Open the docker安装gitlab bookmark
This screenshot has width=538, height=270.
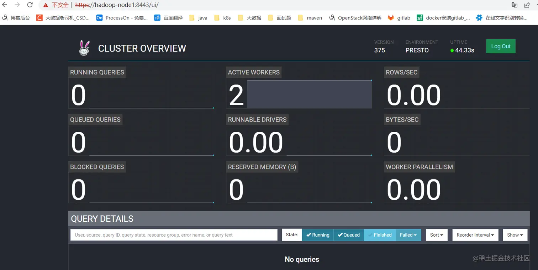443,17
